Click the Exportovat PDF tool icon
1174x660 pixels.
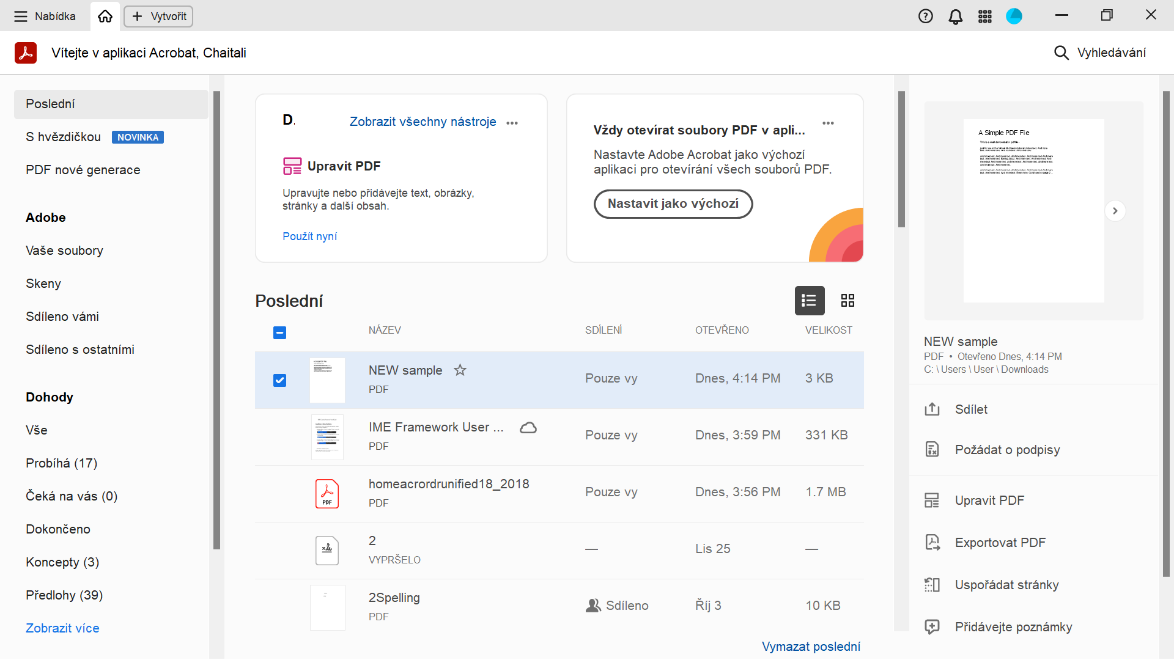click(932, 543)
